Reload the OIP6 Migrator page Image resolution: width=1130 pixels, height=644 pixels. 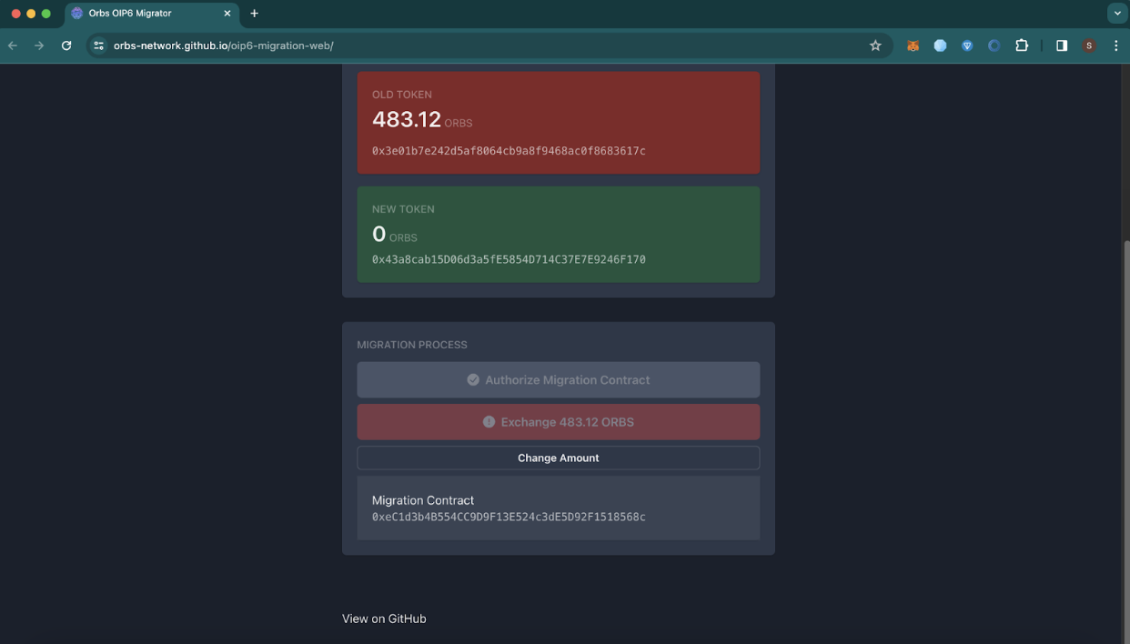point(66,45)
